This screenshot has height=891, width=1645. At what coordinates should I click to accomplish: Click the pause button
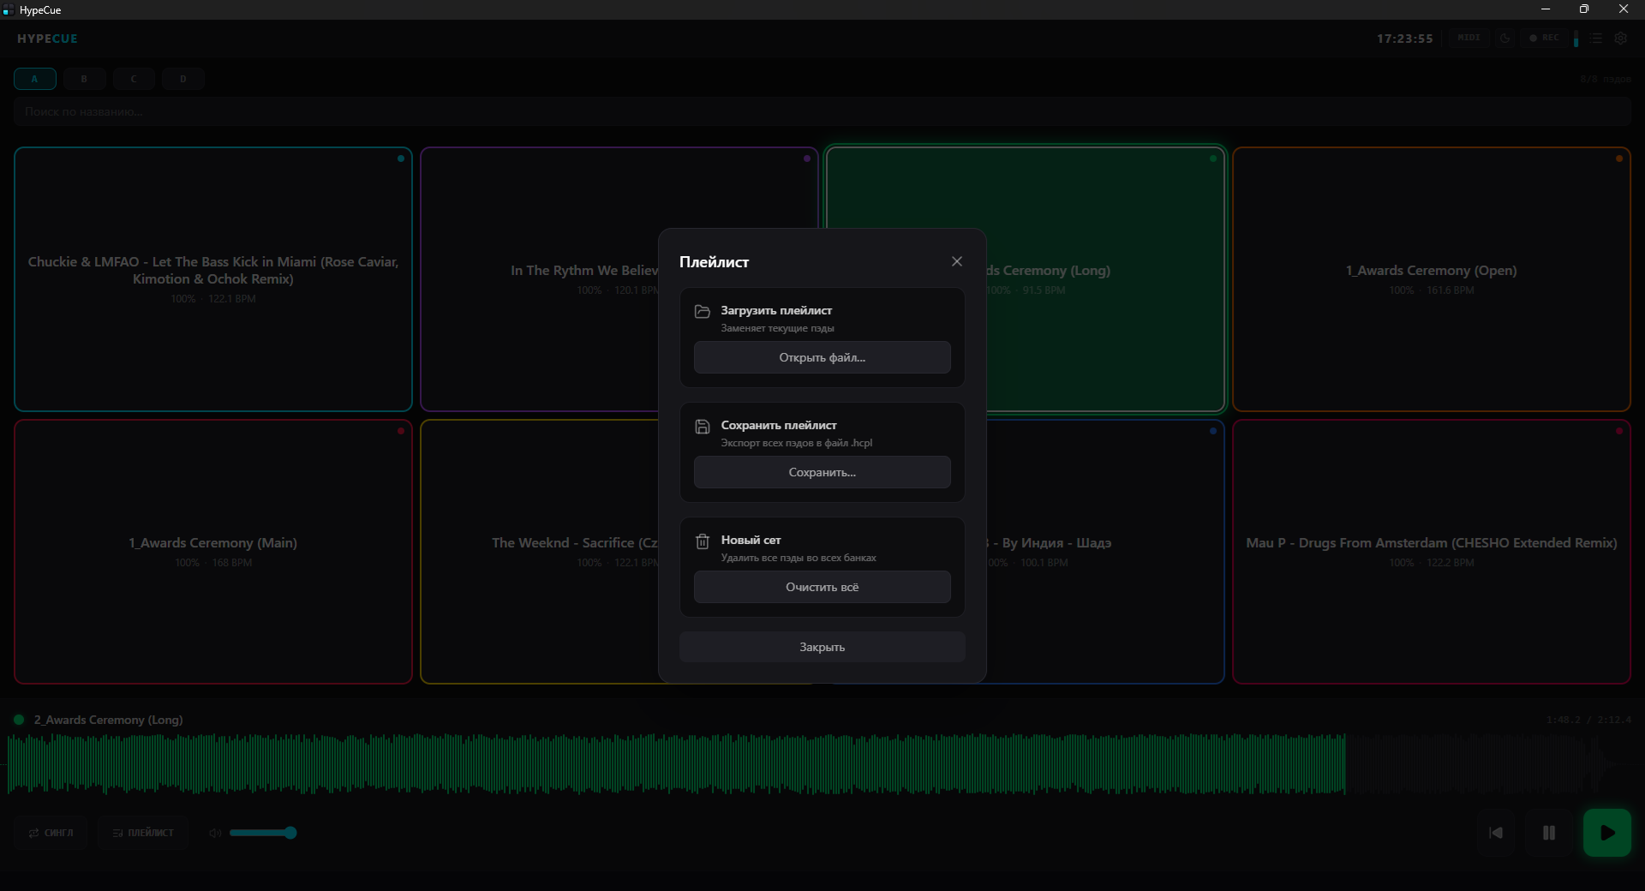1549,833
